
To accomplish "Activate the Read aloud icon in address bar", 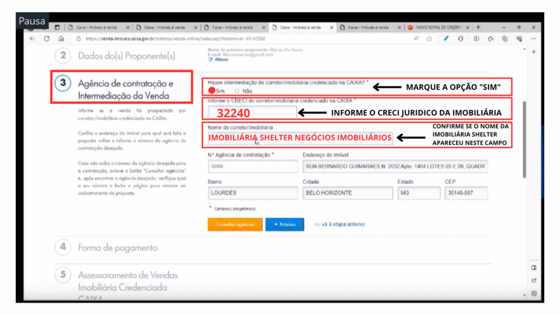I will pyautogui.click(x=416, y=39).
